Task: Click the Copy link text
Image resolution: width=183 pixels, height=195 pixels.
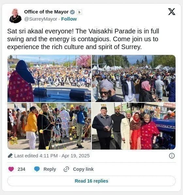Action: pyautogui.click(x=83, y=169)
